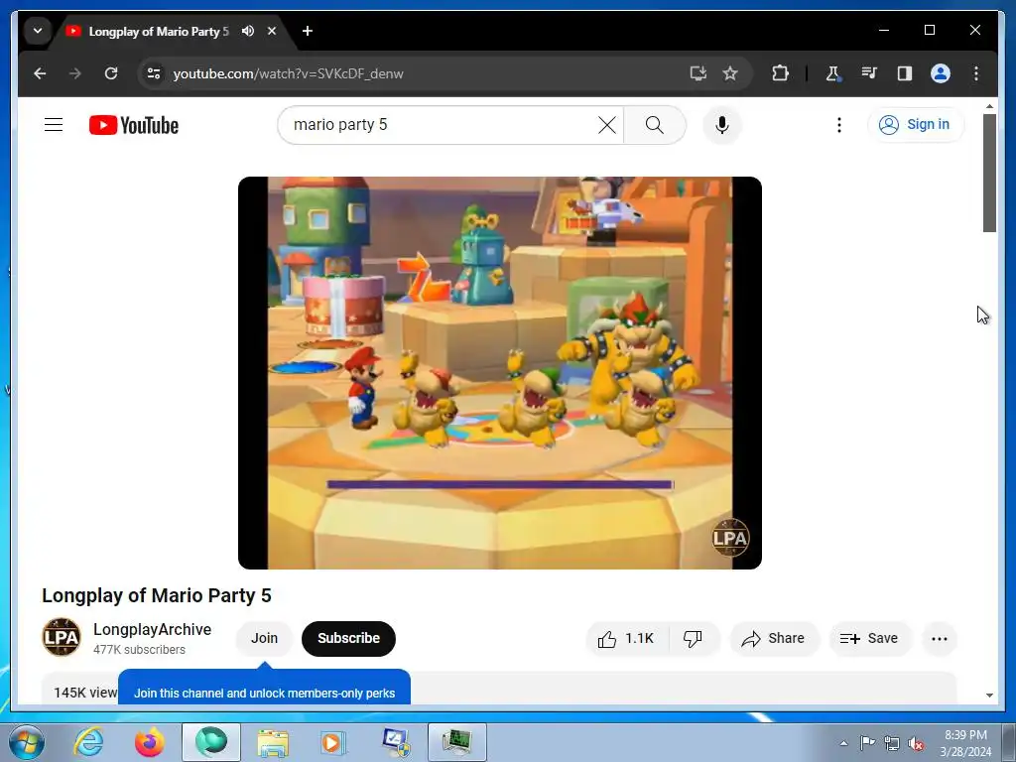Save the video to a playlist
Viewport: 1016px width, 762px height.
pyautogui.click(x=869, y=639)
